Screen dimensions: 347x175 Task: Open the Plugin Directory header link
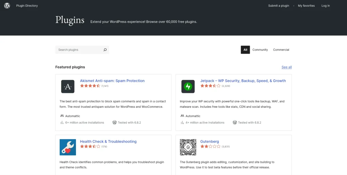coord(27,6)
